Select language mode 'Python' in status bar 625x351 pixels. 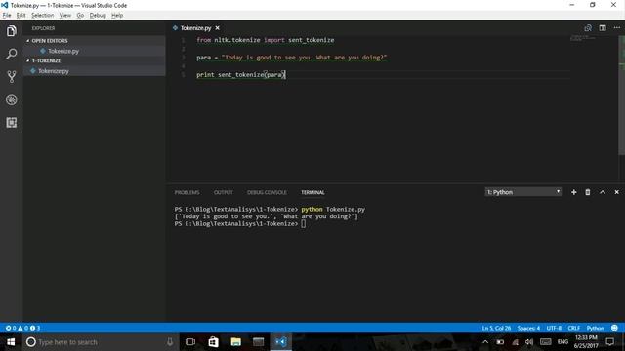point(595,328)
